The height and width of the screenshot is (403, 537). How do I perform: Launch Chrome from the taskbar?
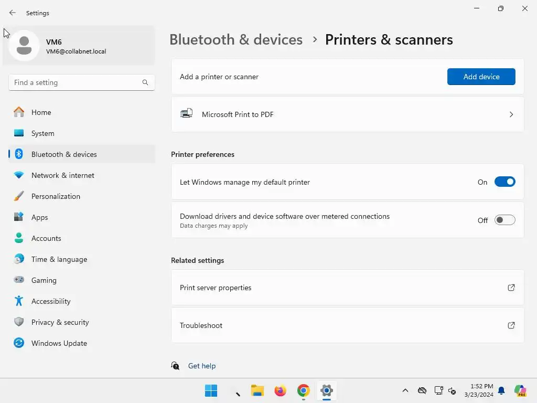click(304, 390)
